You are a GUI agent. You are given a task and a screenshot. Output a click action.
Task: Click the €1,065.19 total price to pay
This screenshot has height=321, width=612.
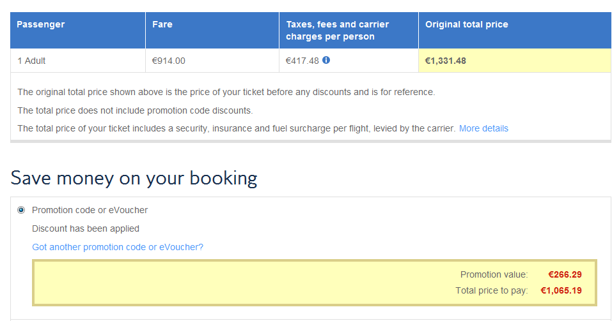561,291
